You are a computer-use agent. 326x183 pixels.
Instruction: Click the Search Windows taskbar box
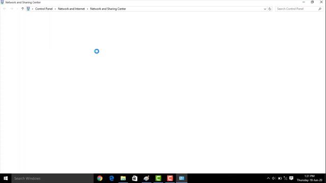point(52,178)
